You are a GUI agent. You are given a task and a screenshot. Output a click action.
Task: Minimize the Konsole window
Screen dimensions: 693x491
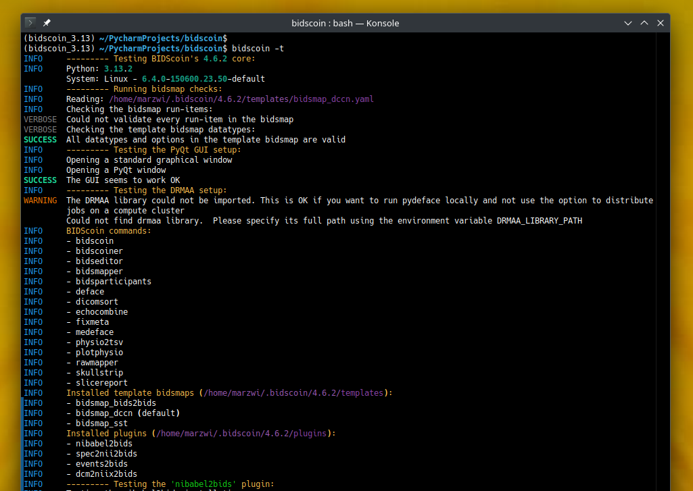[x=627, y=23]
